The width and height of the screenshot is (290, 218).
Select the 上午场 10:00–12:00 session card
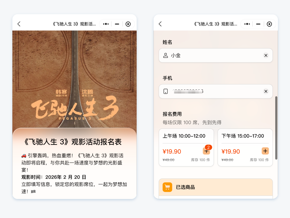[186, 148]
